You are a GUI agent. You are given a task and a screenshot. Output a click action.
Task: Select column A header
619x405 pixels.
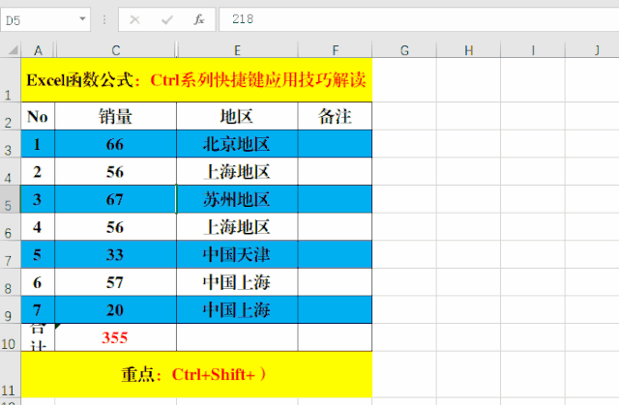(38, 50)
